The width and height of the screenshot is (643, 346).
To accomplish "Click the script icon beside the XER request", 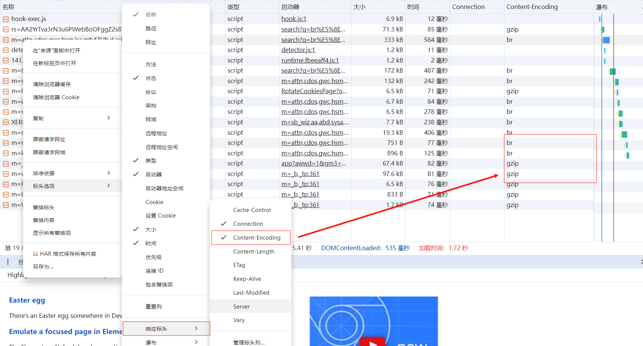I will (x=6, y=122).
